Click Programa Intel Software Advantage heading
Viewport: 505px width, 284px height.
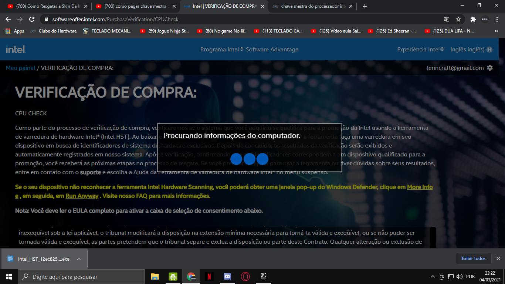249,50
